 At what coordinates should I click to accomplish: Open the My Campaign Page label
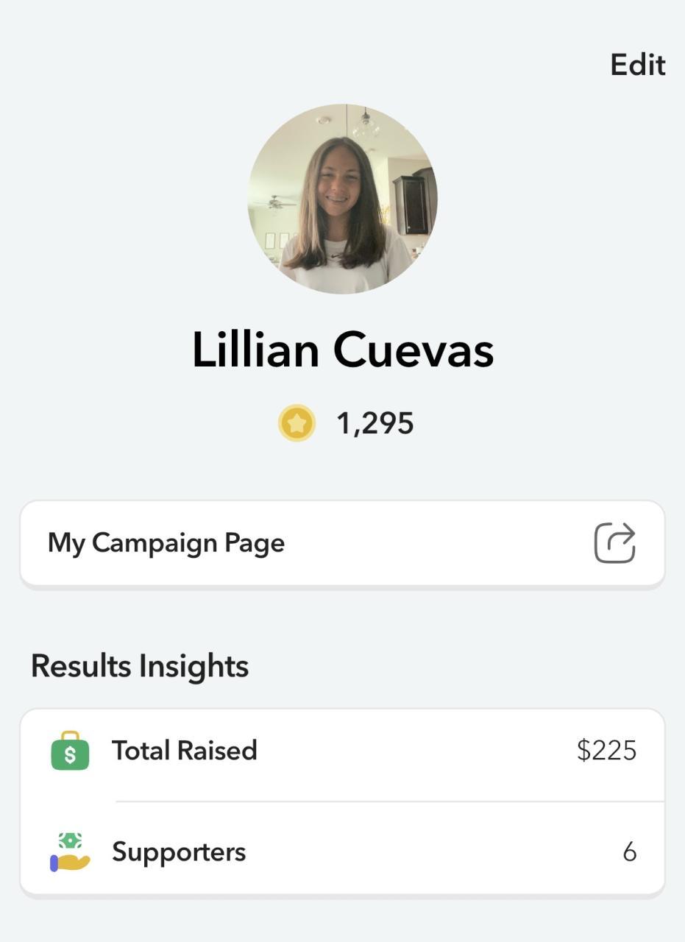[166, 543]
